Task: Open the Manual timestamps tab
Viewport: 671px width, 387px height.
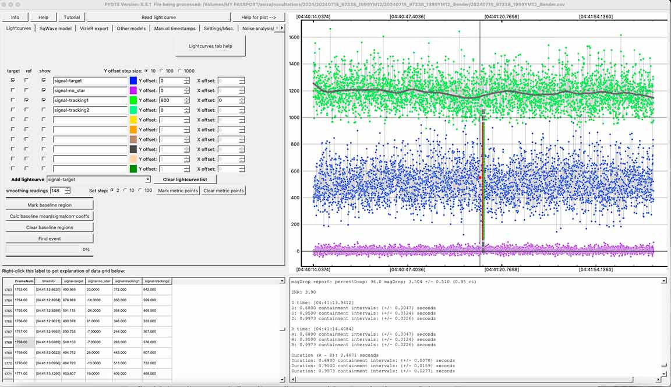Action: (175, 29)
